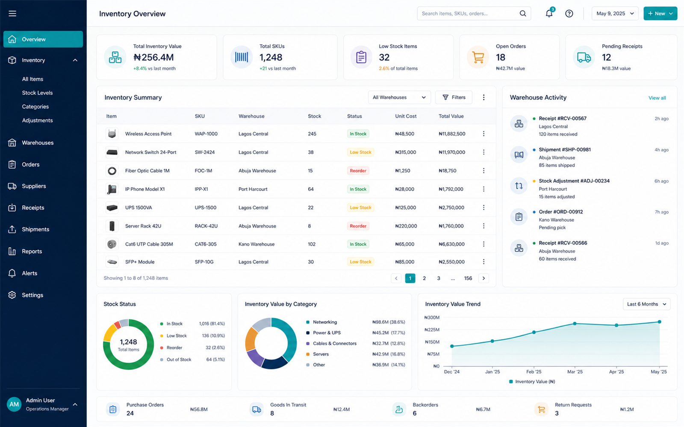Open row options for Wireless Access Point

pyautogui.click(x=484, y=134)
